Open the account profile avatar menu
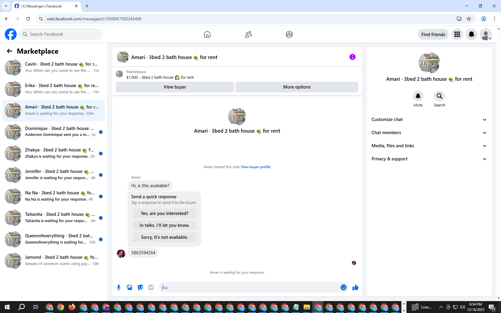501x313 pixels. coord(486,34)
